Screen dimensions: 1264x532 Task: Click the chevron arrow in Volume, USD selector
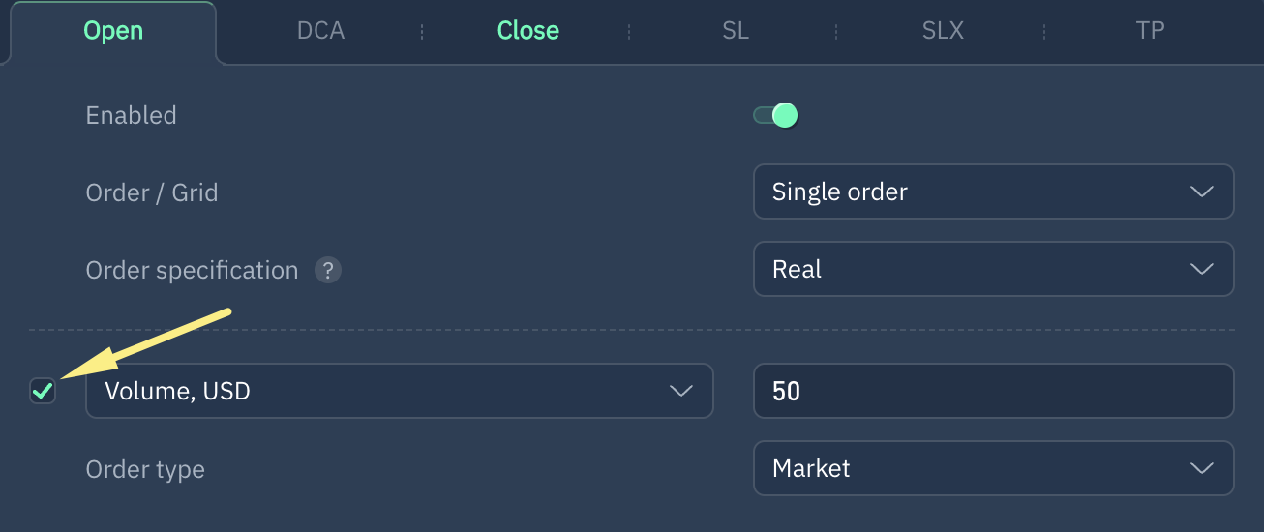681,391
